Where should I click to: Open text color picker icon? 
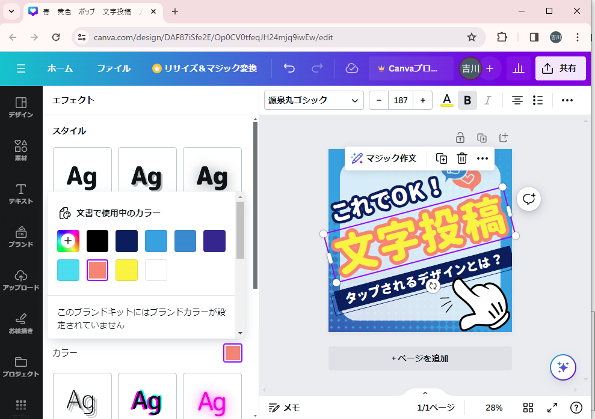pyautogui.click(x=446, y=100)
